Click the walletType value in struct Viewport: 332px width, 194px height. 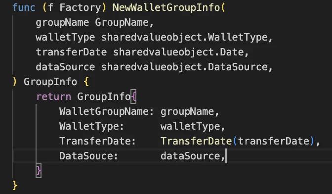[190, 126]
